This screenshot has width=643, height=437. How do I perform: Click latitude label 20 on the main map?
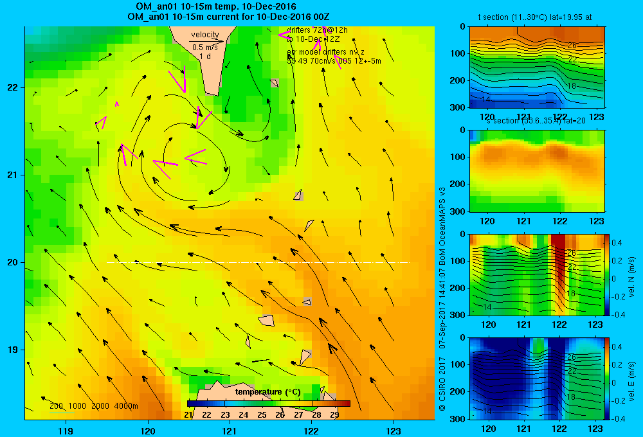tap(12, 262)
